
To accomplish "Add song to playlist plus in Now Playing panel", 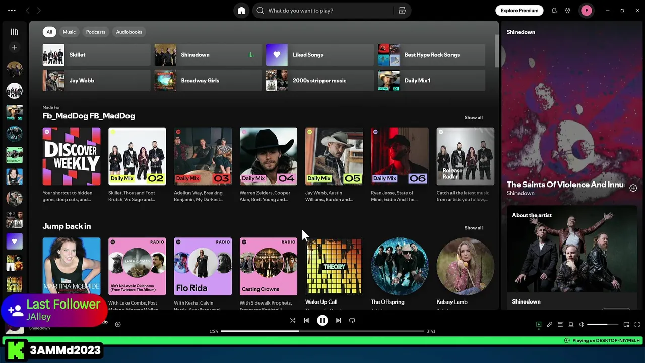I will 633,188.
